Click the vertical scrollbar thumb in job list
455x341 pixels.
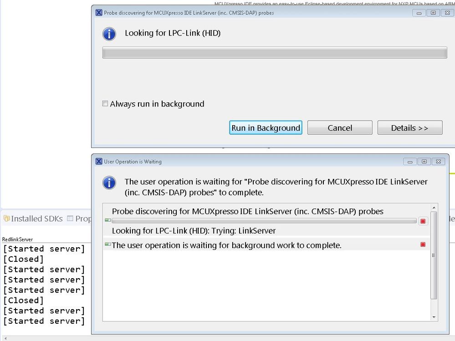[x=434, y=255]
